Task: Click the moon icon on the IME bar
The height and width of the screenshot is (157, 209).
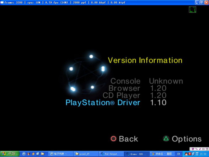Action: [x=200, y=149]
